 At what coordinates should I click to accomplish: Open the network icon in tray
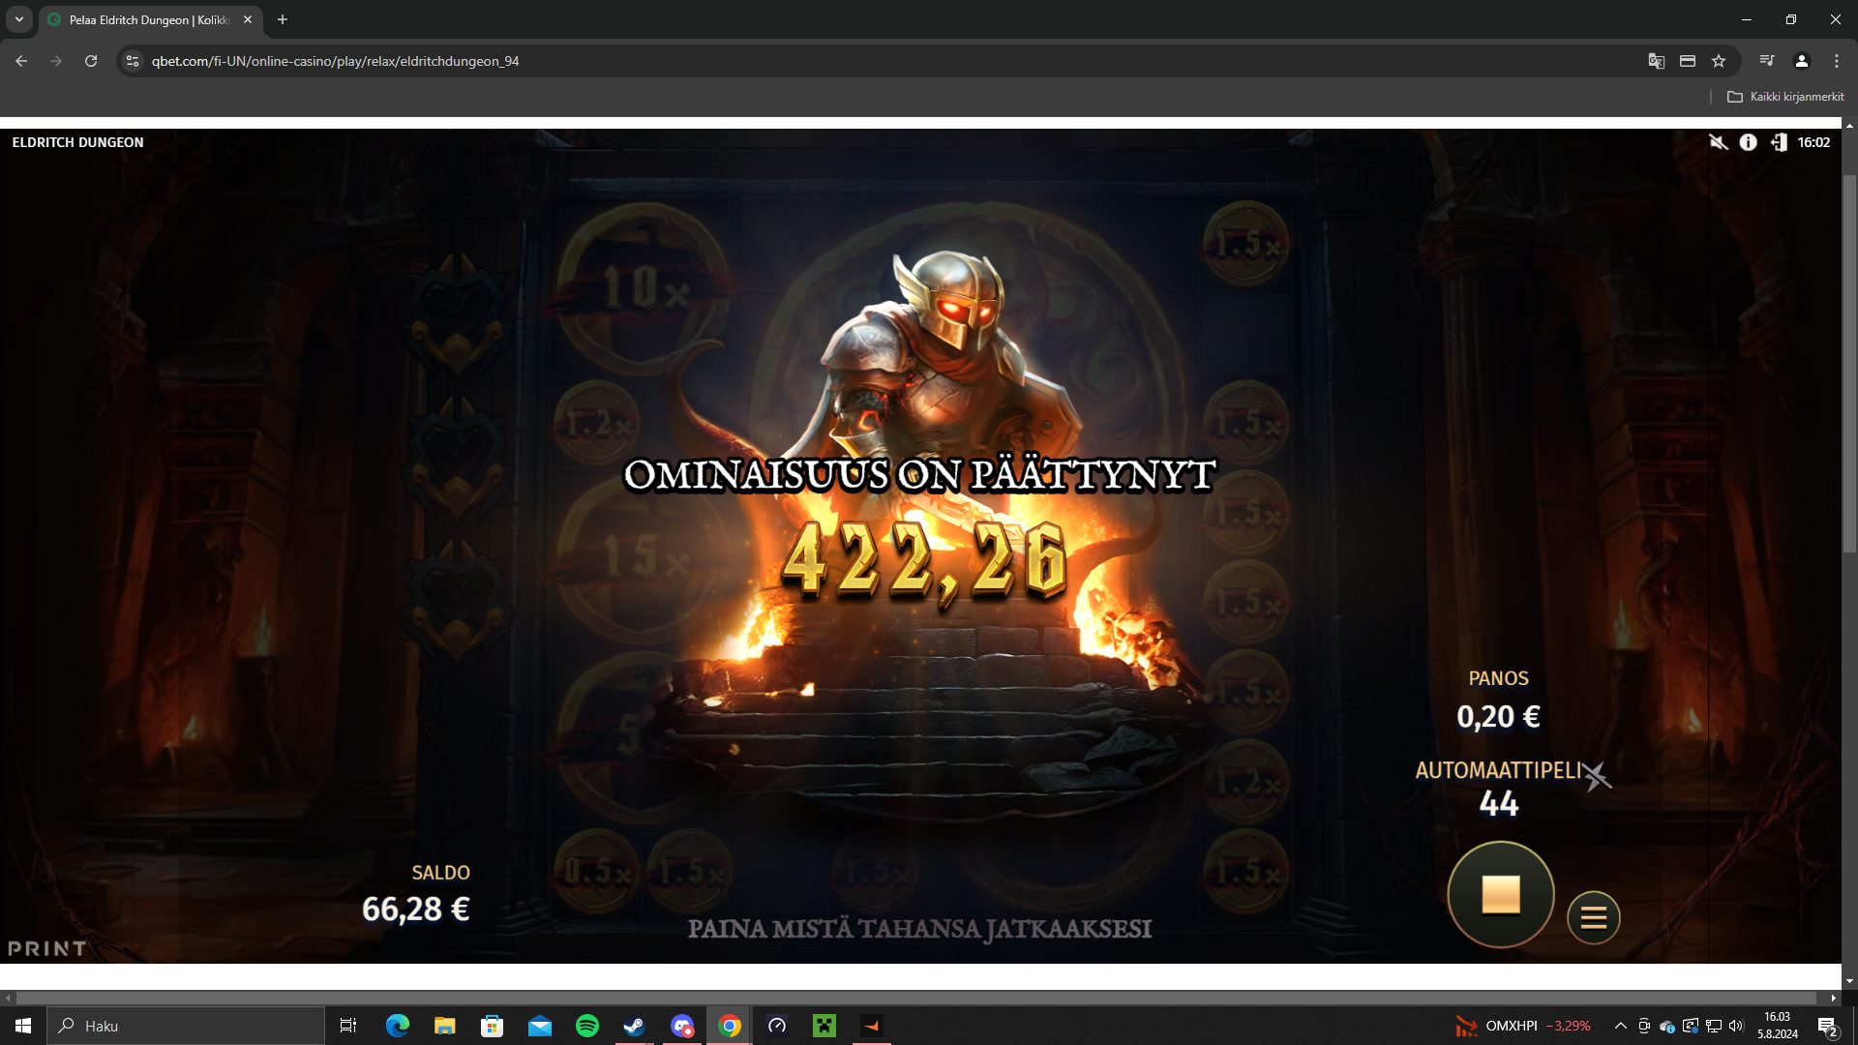[x=1713, y=1026]
